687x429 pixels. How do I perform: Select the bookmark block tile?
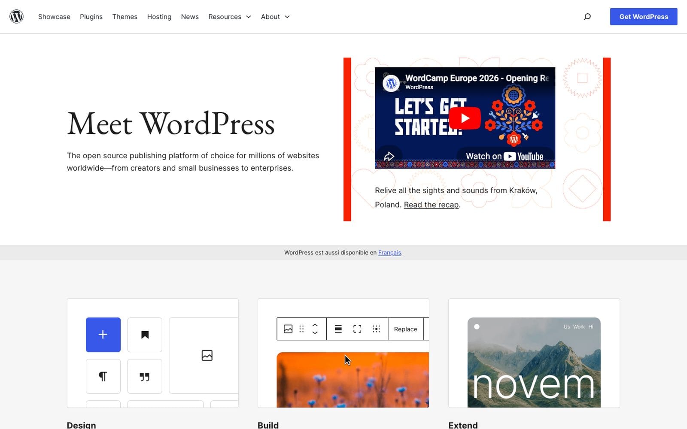[145, 335]
